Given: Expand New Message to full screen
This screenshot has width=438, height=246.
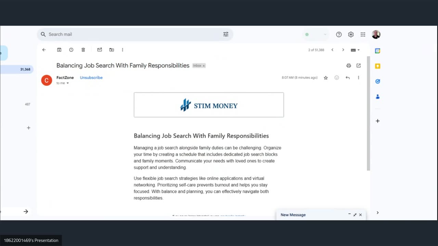Looking at the screenshot, I should (x=355, y=215).
